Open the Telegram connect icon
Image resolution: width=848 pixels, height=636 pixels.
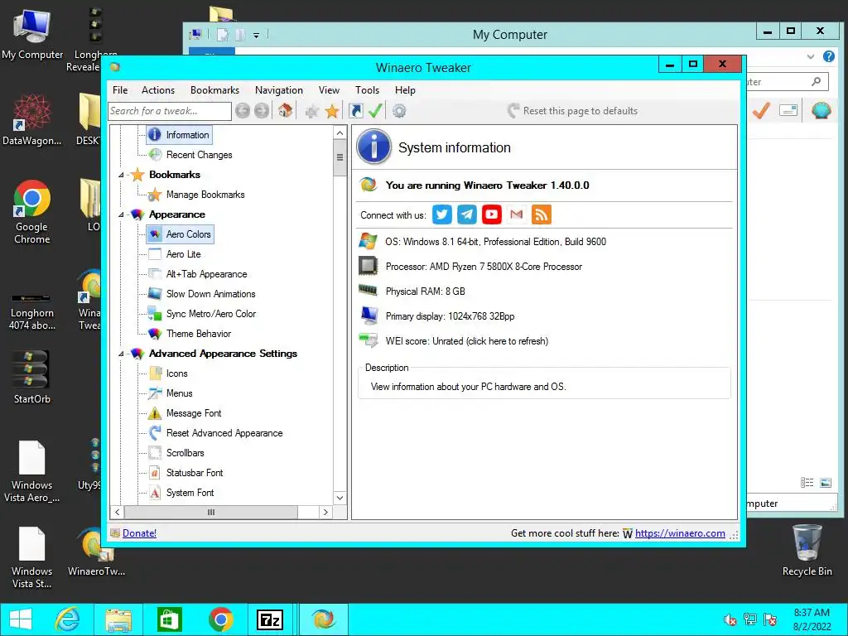click(x=467, y=214)
